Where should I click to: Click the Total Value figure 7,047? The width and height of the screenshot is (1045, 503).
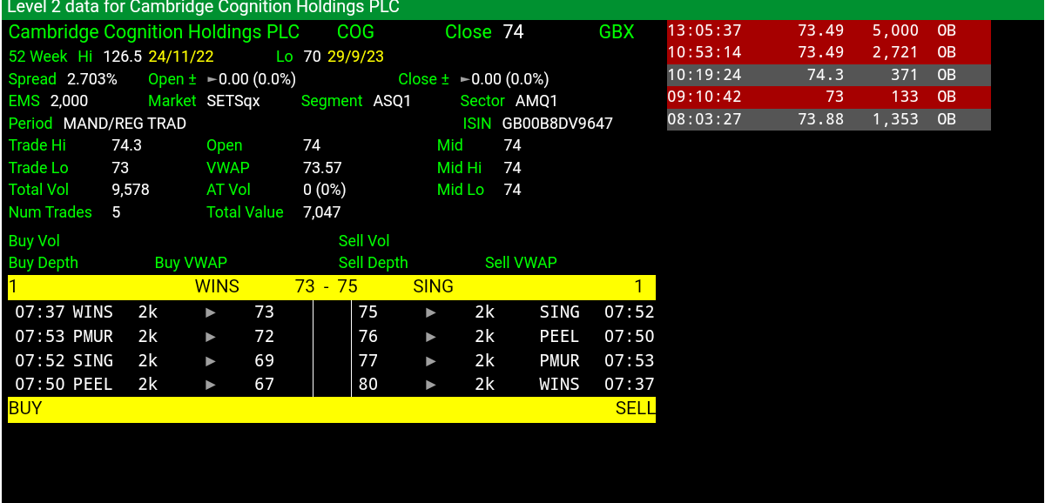click(321, 212)
